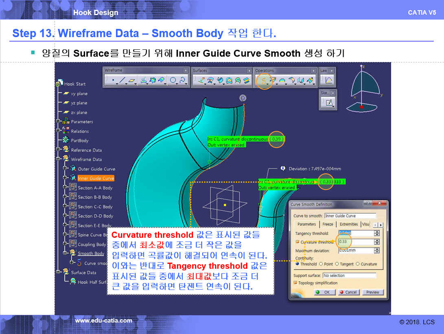The height and width of the screenshot is (334, 444).
Task: Expand the Outer Guide Curve node
Action: click(x=65, y=169)
